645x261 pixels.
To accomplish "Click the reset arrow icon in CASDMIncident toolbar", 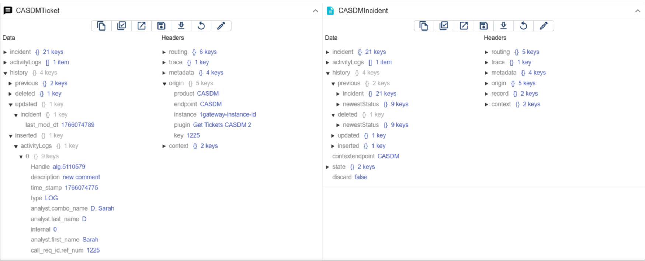I will (x=523, y=26).
